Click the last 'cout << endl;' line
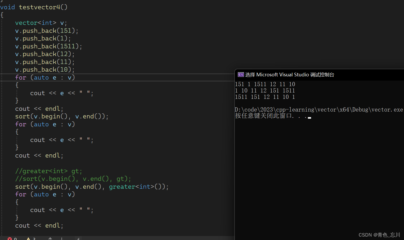404x240 pixels. click(x=39, y=226)
